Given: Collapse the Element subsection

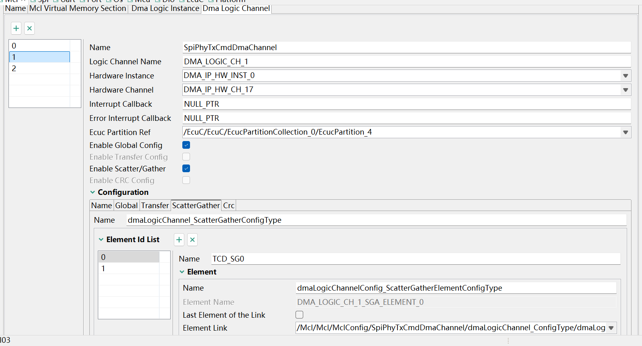Looking at the screenshot, I should coord(182,272).
